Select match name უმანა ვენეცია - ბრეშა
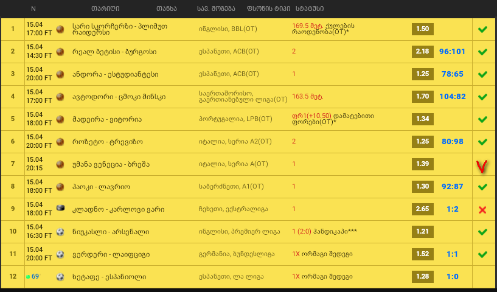This screenshot has width=497, height=292. click(111, 164)
